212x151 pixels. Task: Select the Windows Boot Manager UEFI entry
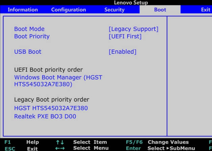point(58,81)
